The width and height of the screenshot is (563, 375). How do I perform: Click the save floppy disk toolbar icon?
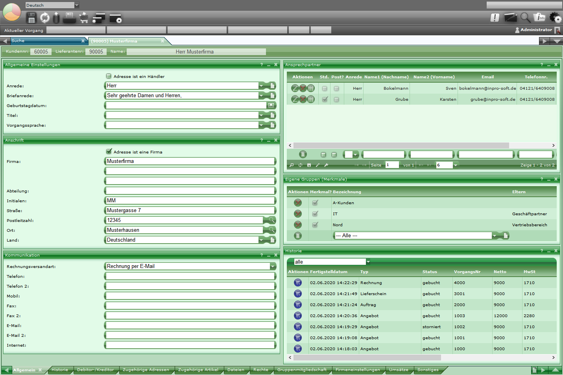click(31, 18)
